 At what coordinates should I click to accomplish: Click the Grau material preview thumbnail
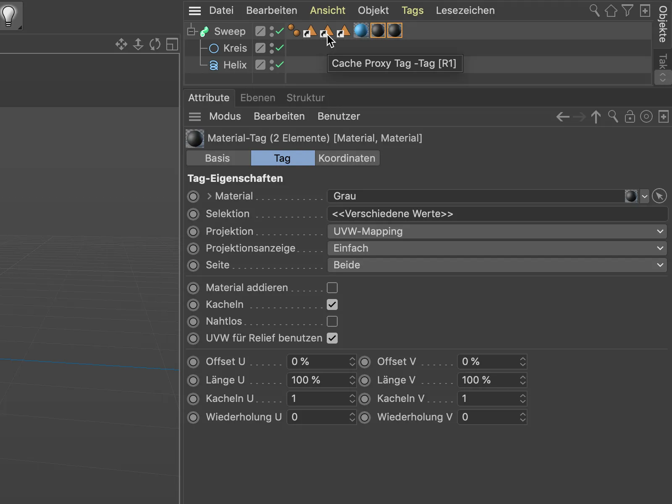pos(631,196)
